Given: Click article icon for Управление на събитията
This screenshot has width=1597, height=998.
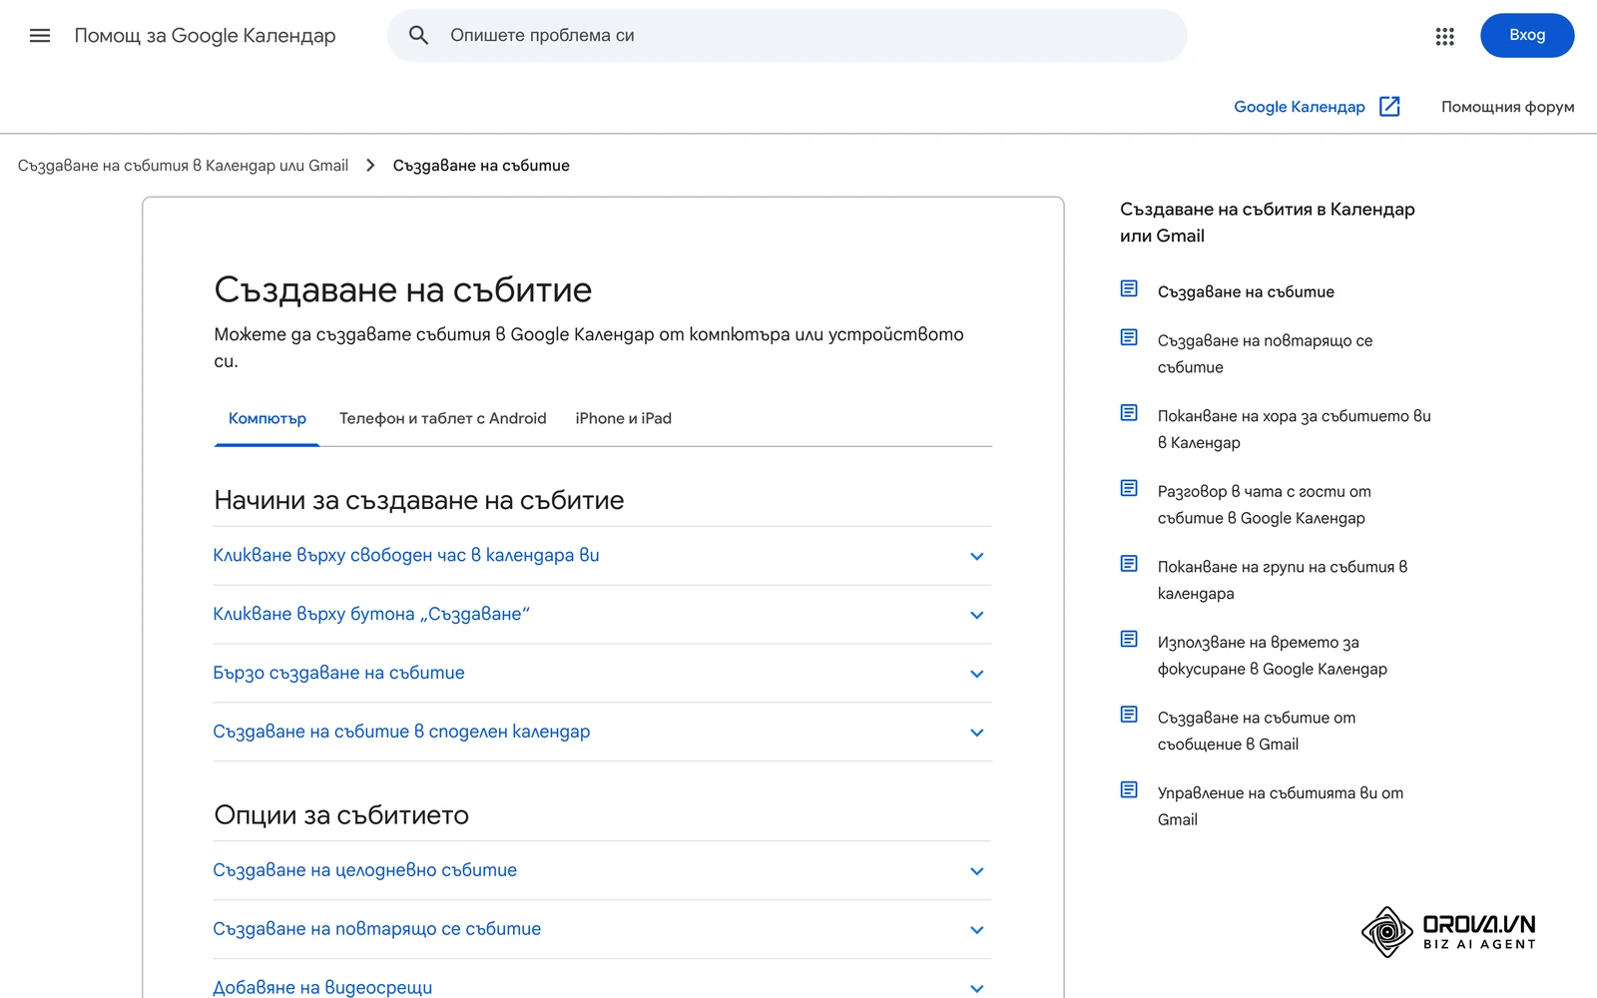Looking at the screenshot, I should 1129,790.
